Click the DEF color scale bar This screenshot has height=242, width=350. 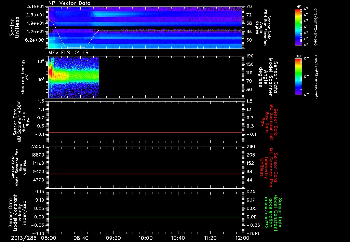[x=298, y=77]
